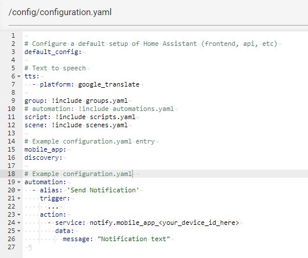Screen dimensions: 308x258
Task: Click 'group: !include groups.yaml' line
Action: (x=76, y=101)
